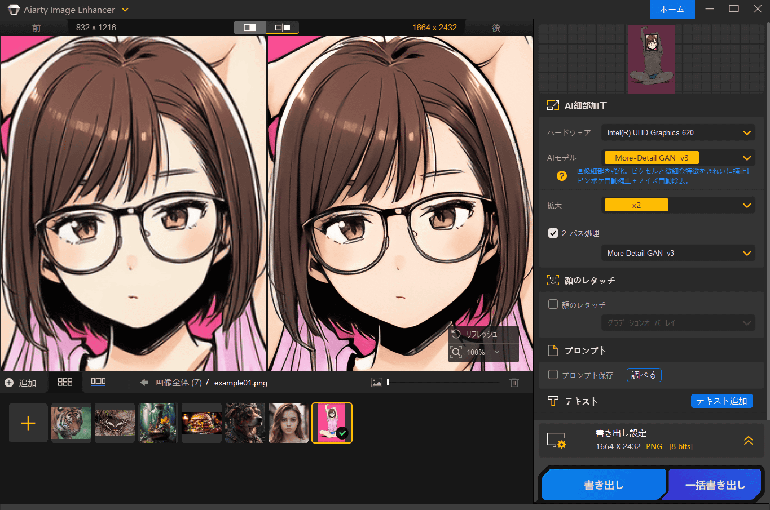The image size is (770, 510).
Task: Adjust the thumbnail size slider
Action: point(388,383)
